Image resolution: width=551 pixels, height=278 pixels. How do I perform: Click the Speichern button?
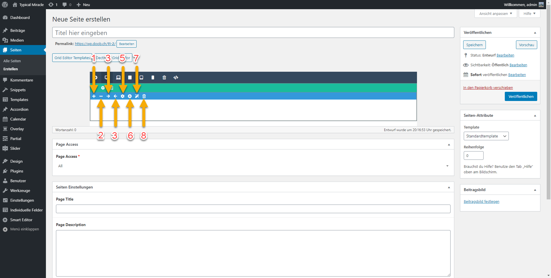tap(474, 45)
